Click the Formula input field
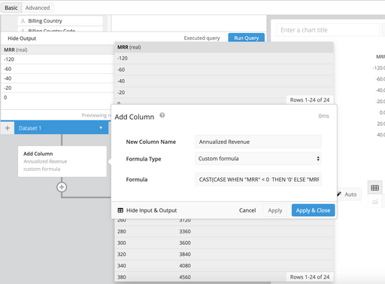Viewport: 385px width, 284px height. click(x=258, y=179)
